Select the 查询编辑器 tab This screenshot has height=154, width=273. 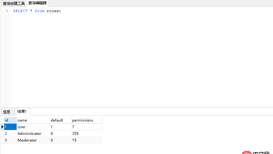pyautogui.click(x=38, y=3)
